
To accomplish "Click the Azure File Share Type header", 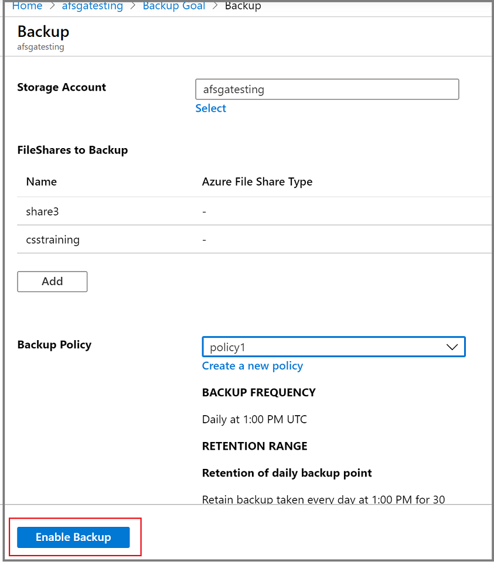I will coord(257,181).
